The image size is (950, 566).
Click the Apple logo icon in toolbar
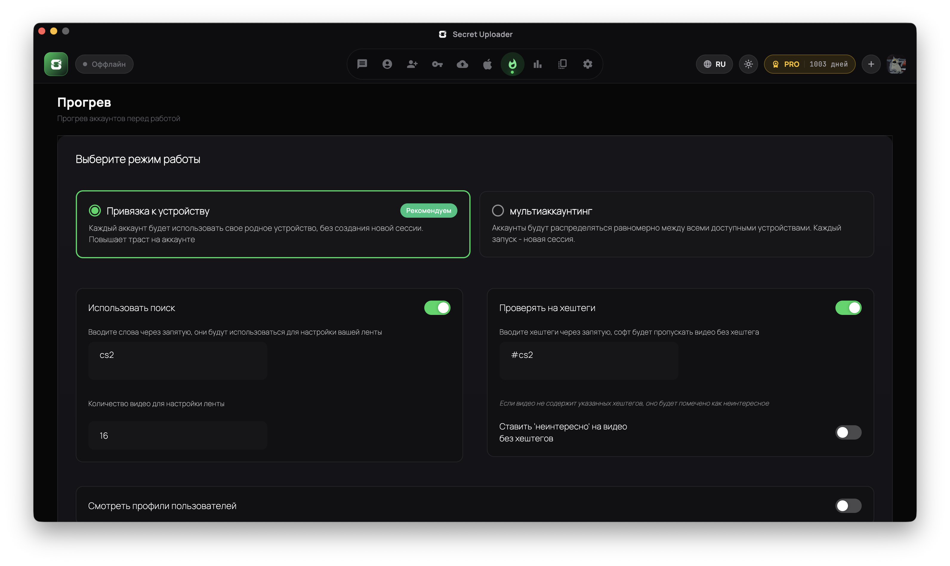pos(487,64)
